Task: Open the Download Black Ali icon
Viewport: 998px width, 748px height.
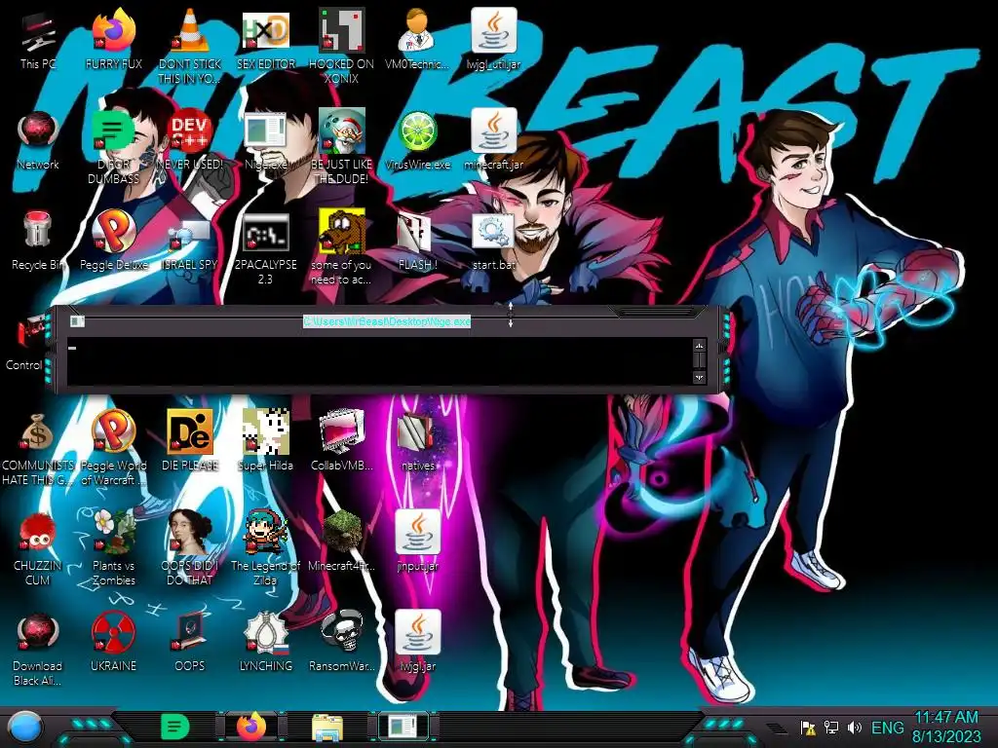Action: click(x=38, y=649)
